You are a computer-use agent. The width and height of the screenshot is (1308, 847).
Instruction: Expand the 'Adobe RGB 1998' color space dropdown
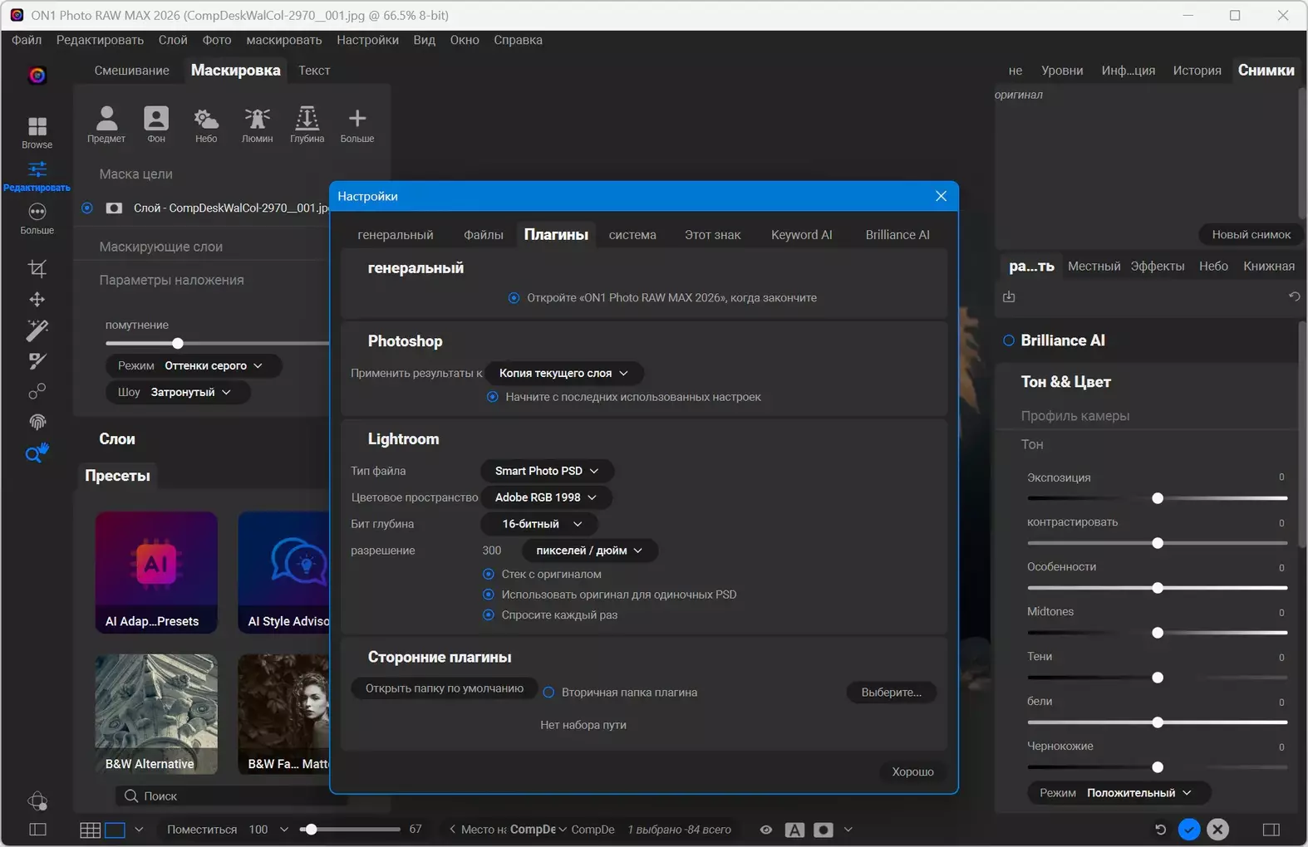pos(546,497)
